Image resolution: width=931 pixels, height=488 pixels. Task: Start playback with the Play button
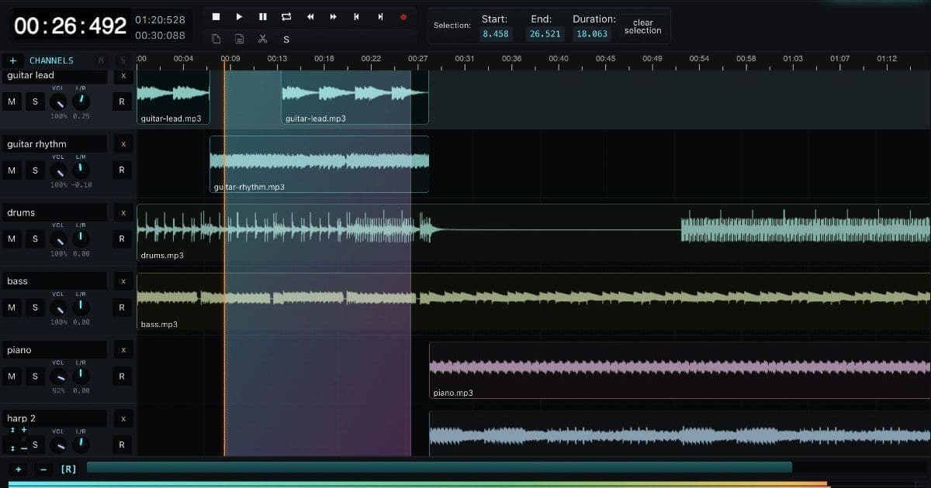point(240,16)
